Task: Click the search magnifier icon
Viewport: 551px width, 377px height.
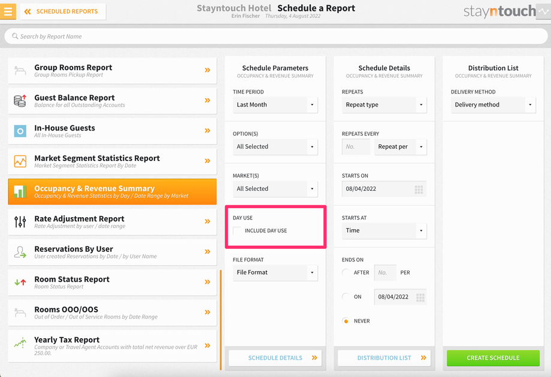Action: (x=15, y=36)
